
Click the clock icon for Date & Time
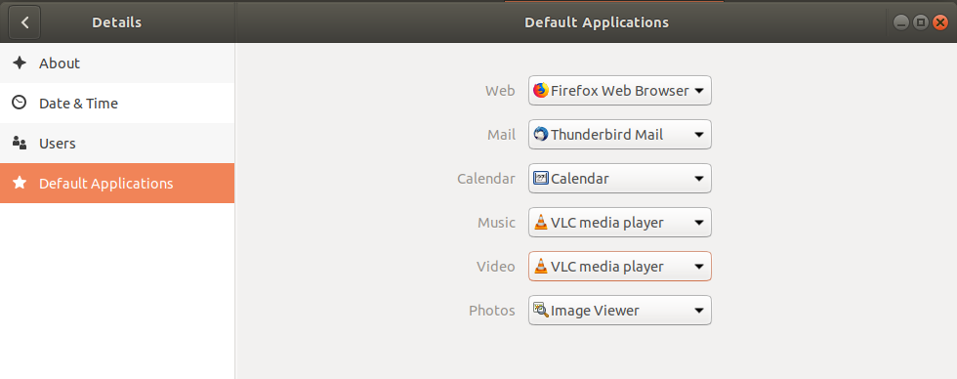[x=20, y=103]
